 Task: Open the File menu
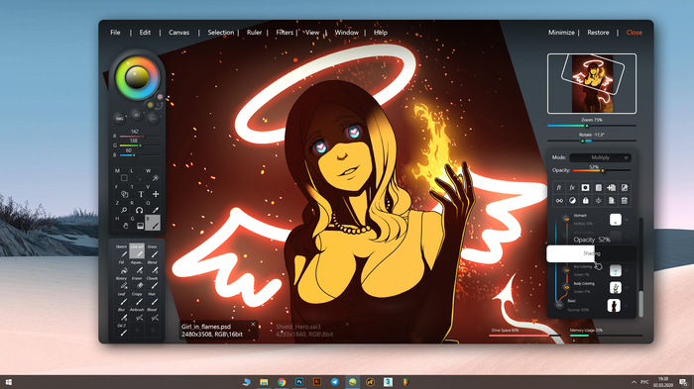[x=115, y=33]
